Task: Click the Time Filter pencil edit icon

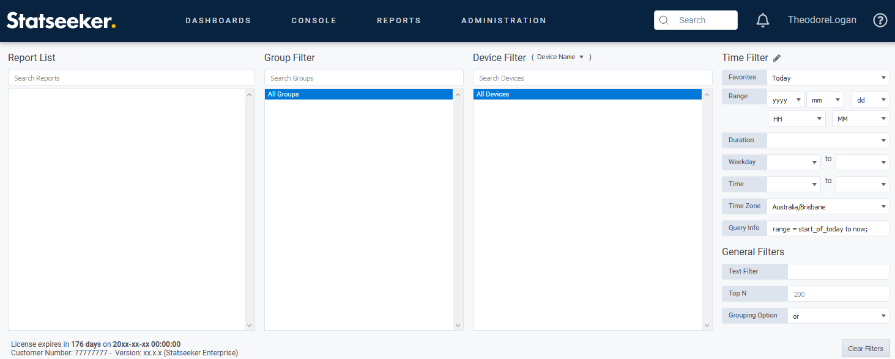Action: point(777,58)
